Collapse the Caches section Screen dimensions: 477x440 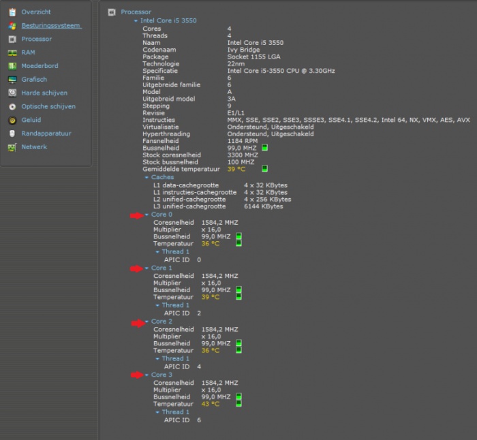pos(147,177)
